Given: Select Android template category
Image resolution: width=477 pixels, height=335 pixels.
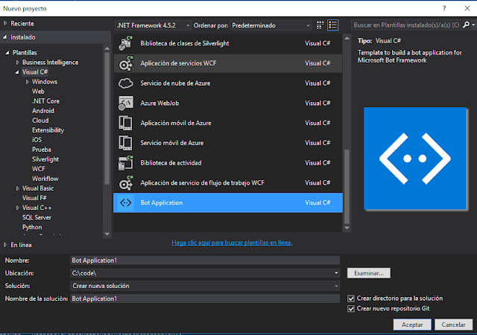Looking at the screenshot, I should click(43, 111).
